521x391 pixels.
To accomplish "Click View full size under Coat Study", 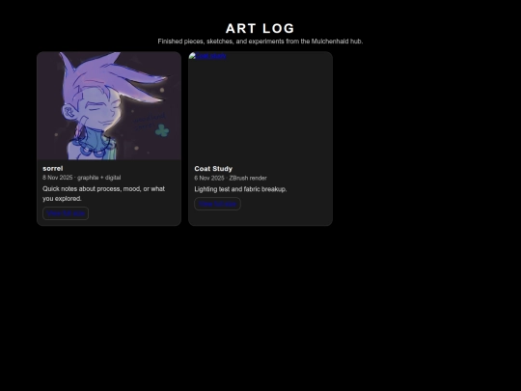I will point(218,204).
